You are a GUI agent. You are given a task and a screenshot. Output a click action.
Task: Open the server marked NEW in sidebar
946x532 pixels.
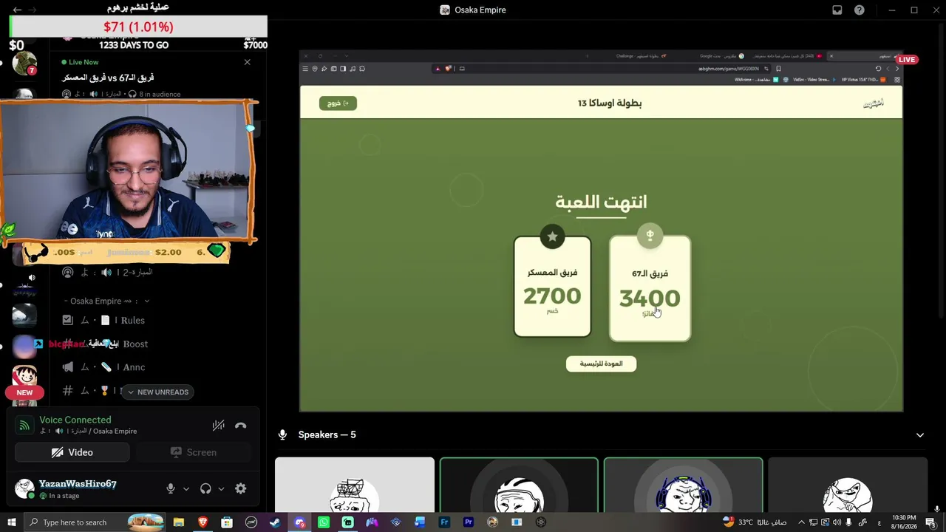(x=24, y=378)
